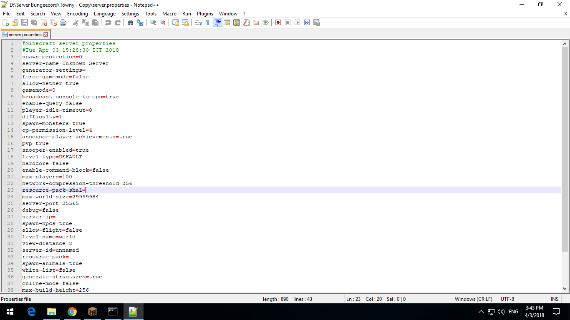
Task: Click the Zoom Out magnifier icon
Action: 163,22
